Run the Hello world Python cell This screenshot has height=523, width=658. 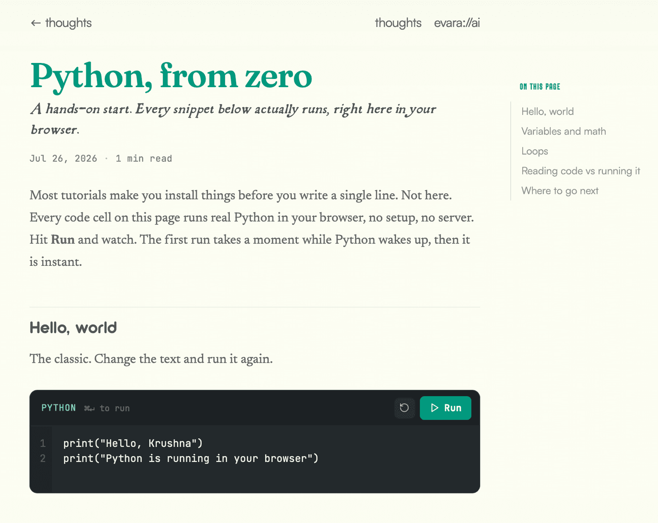[x=445, y=408]
